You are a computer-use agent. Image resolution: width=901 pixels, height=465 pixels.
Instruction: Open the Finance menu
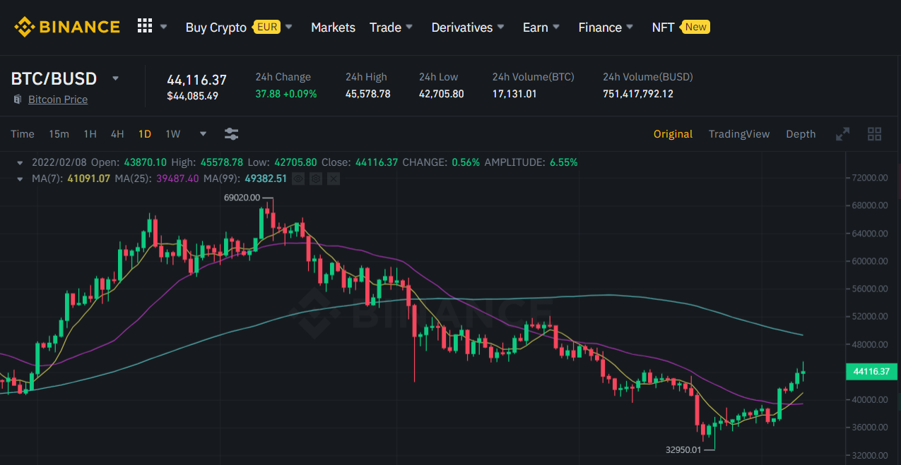coord(600,27)
